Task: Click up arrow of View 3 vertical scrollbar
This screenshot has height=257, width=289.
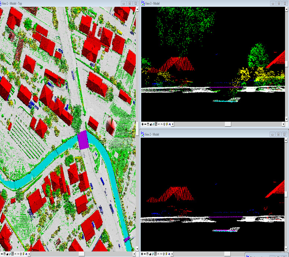Action: click(286, 9)
